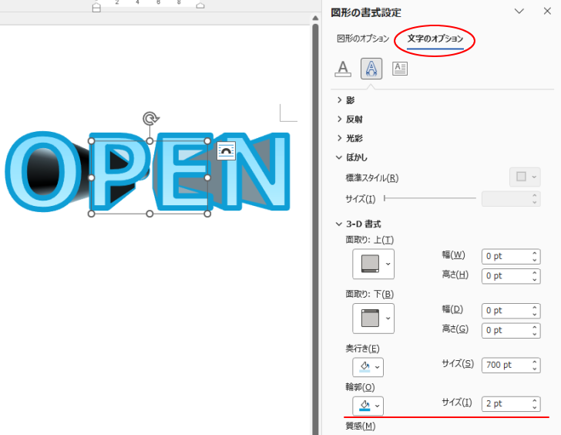Open 標準スタイル preset dropdown
Screen dimensions: 561x435
click(525, 177)
